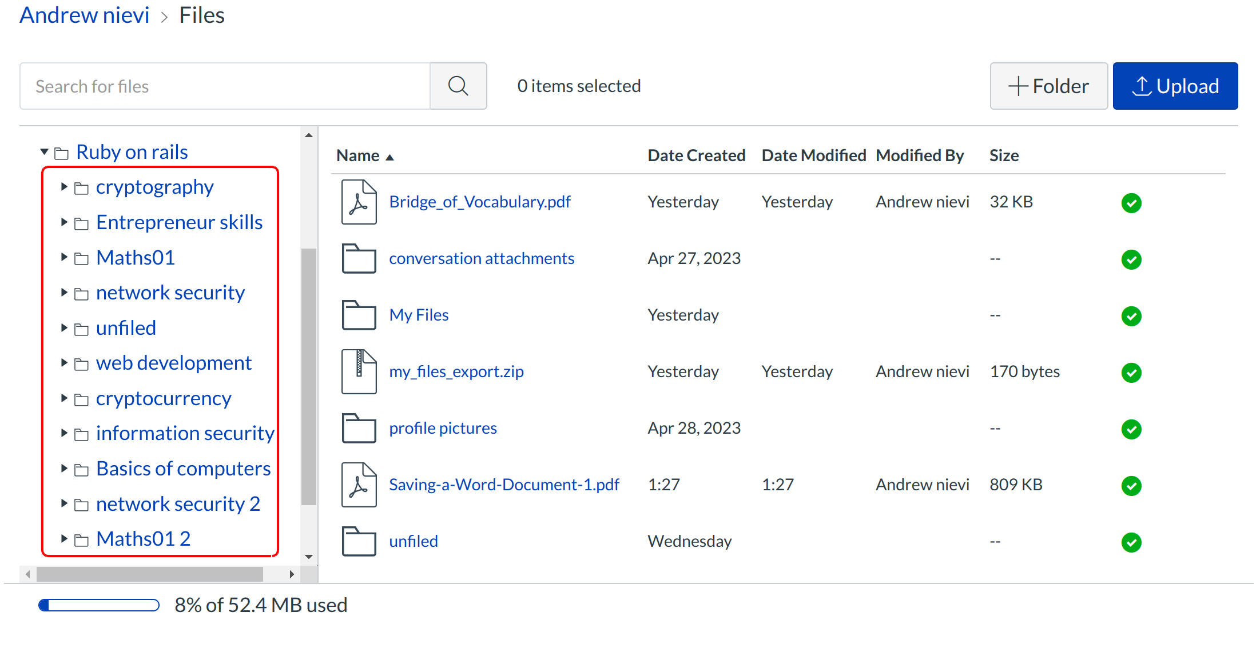
Task: Click the folder icon beside My Files
Action: (359, 315)
